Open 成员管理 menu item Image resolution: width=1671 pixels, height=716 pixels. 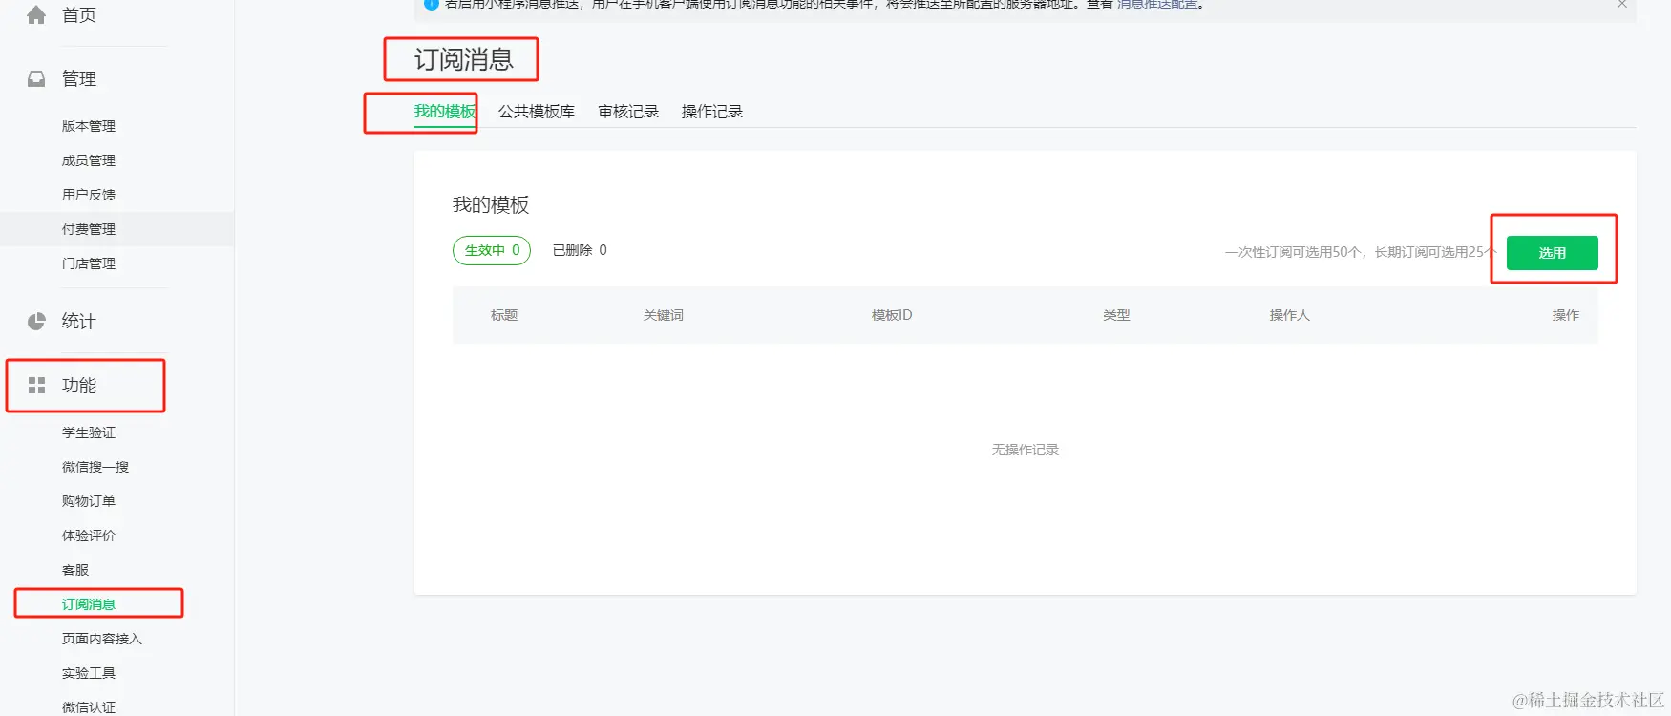(x=89, y=160)
